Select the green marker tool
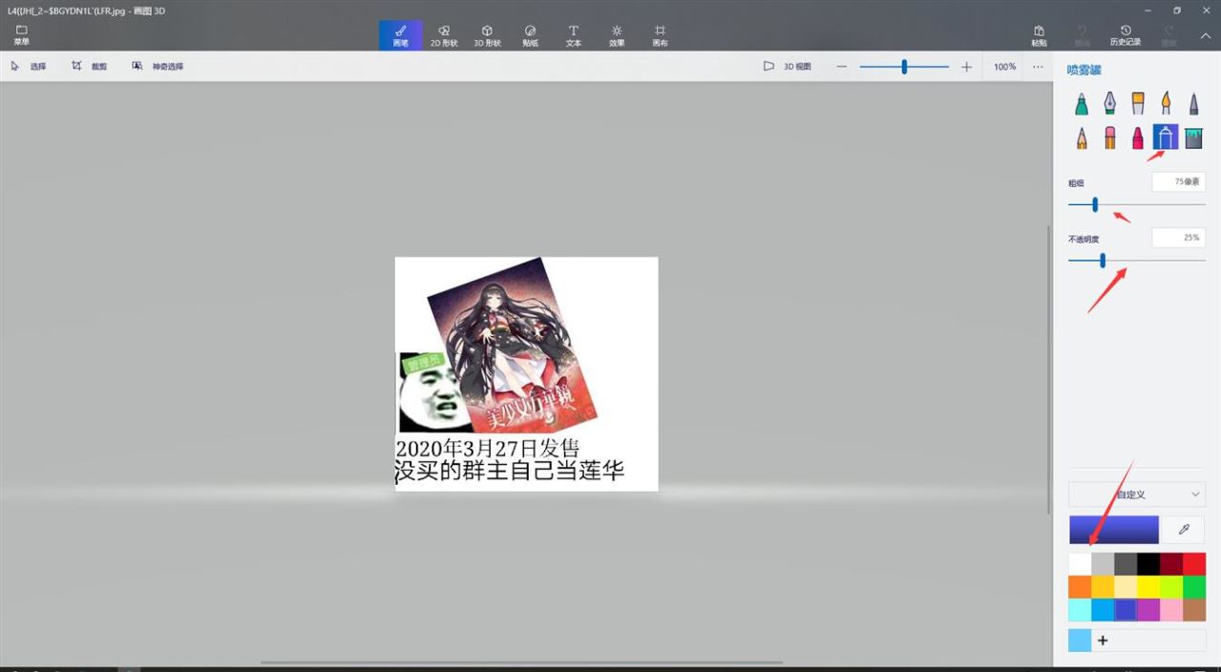 pyautogui.click(x=1082, y=103)
